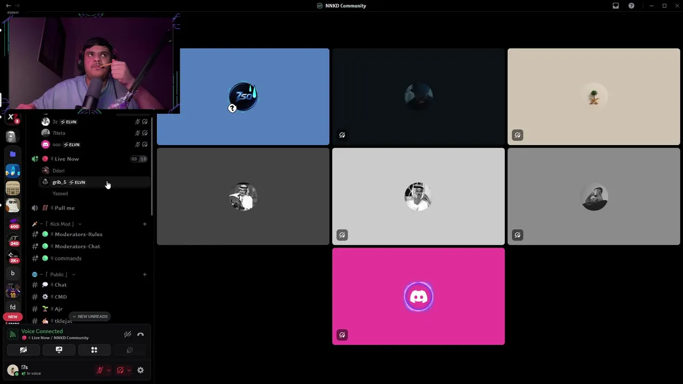Open the number 10 jersey server icon
The height and width of the screenshot is (384, 683).
point(13,291)
